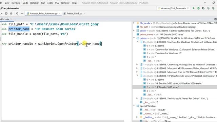This screenshot has width=217, height=122.
Task: Run Amazon_Print_Automate with green play icon
Action: (x=194, y=8)
